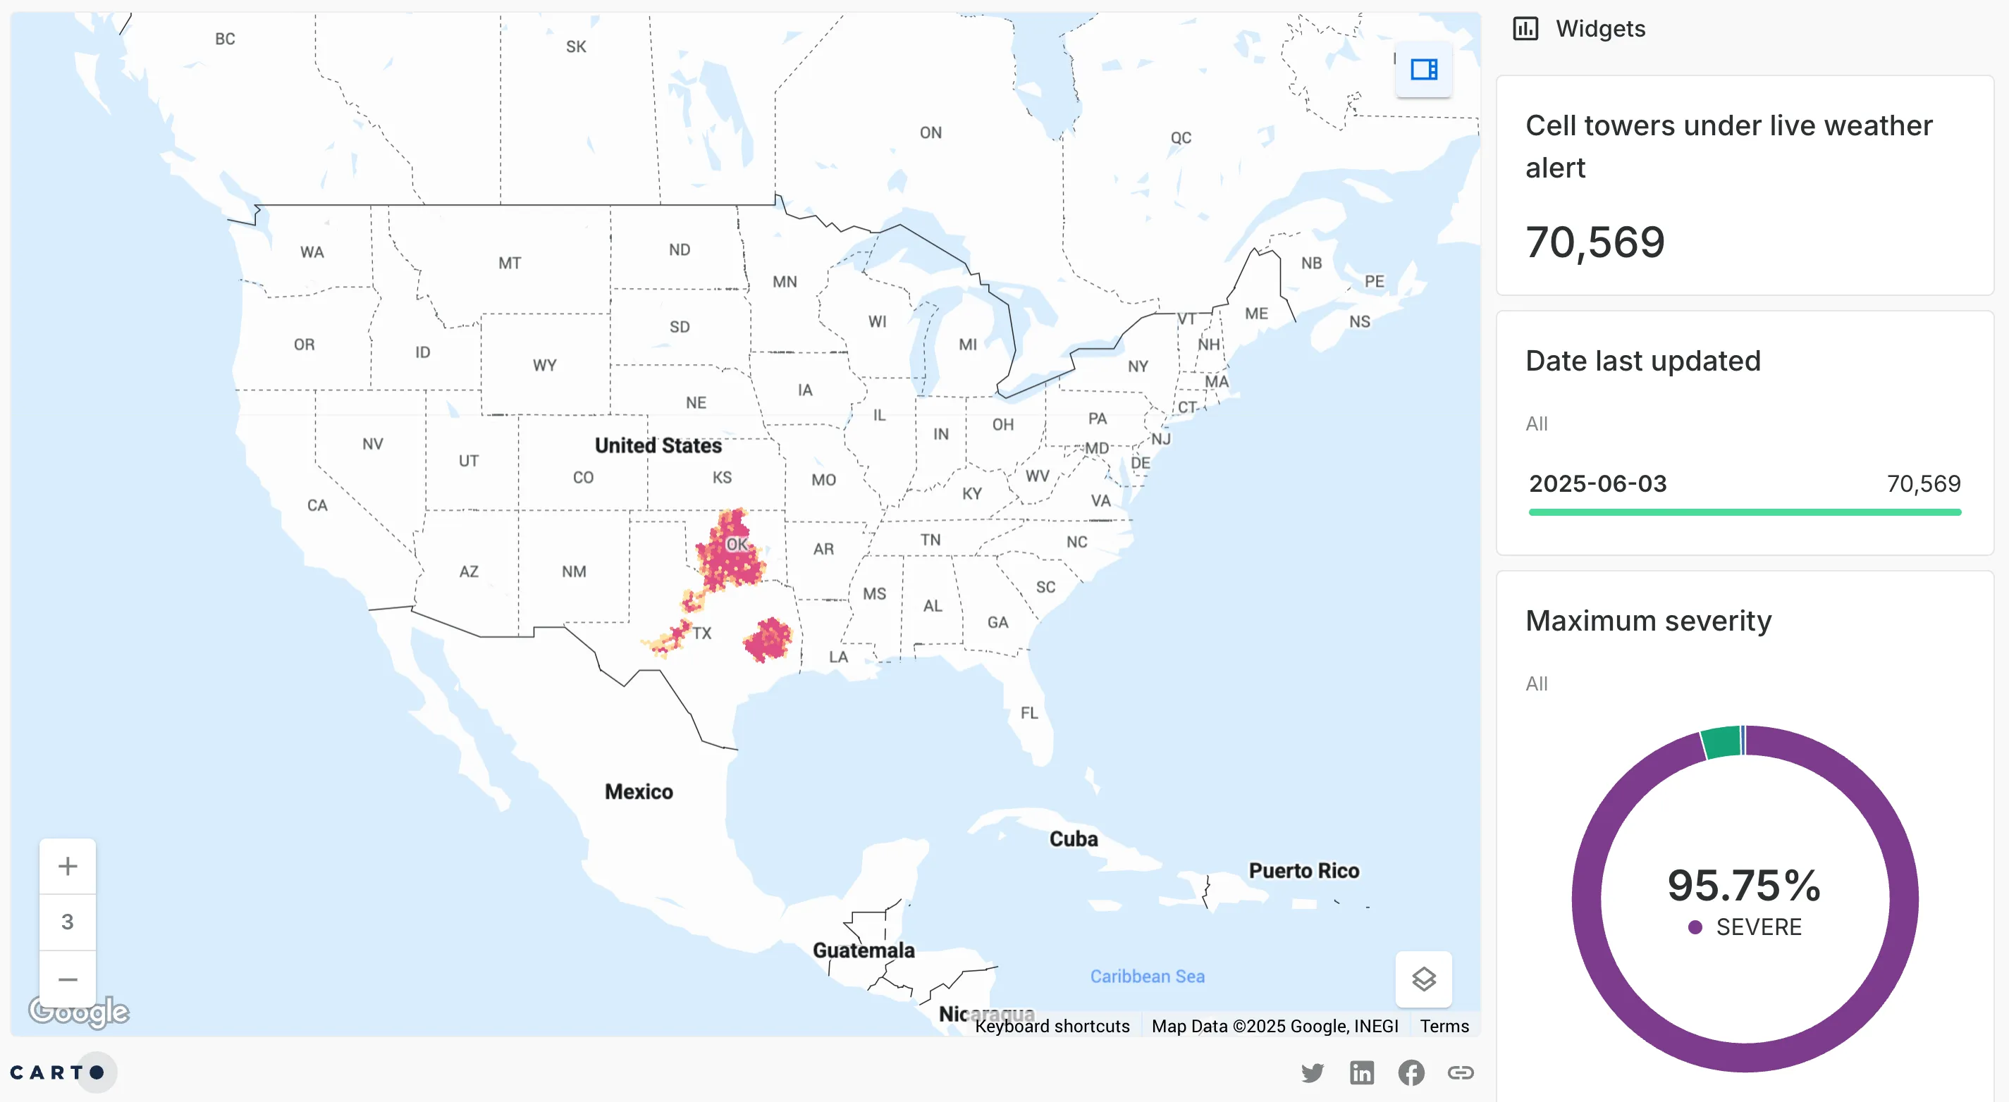
Task: Open the Widgets panel header
Action: pyautogui.click(x=1599, y=29)
